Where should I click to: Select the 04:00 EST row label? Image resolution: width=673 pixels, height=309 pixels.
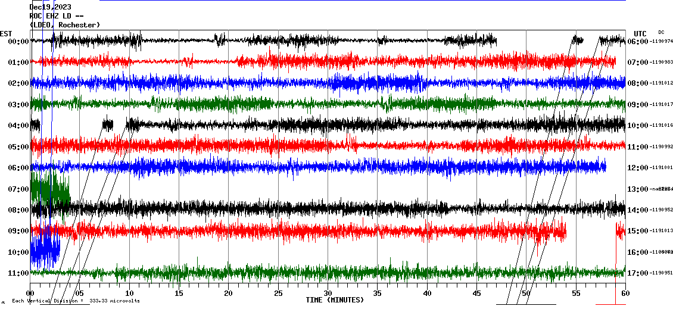click(18, 126)
